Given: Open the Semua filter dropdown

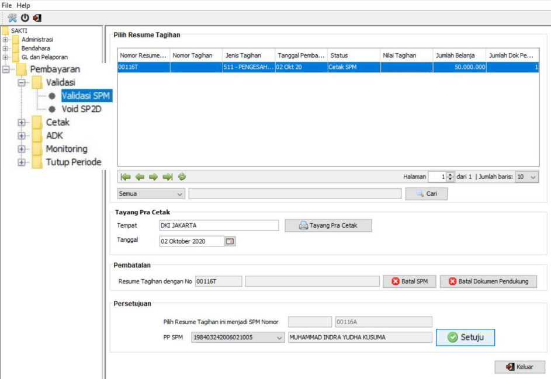Looking at the screenshot, I should pyautogui.click(x=179, y=194).
